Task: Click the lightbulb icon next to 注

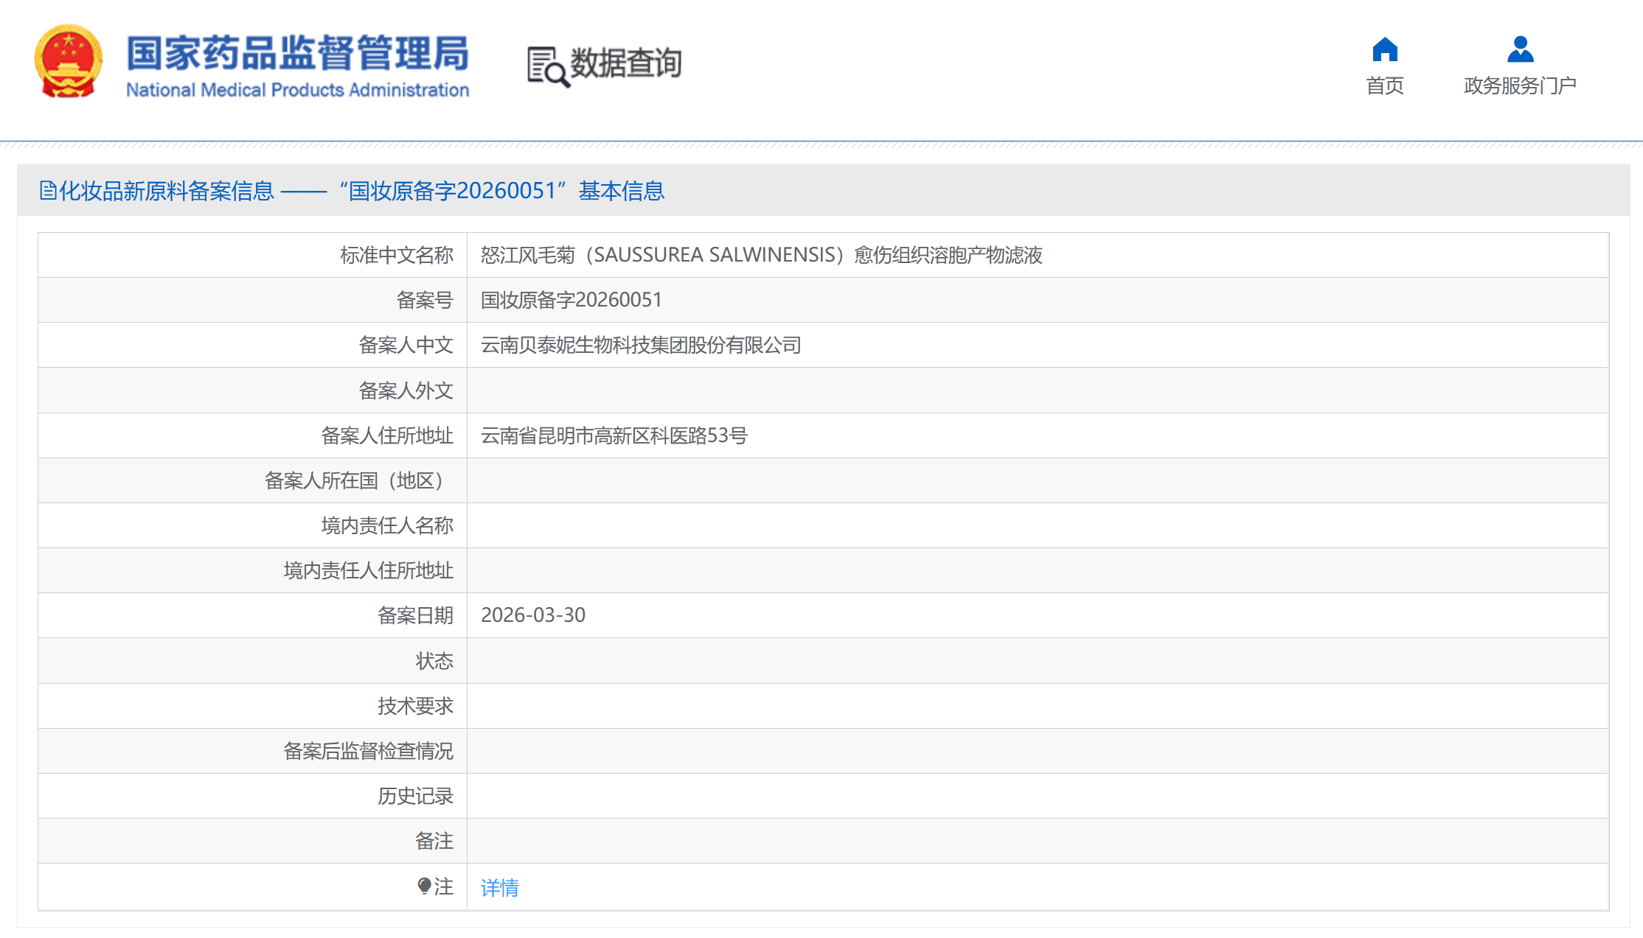Action: pyautogui.click(x=424, y=886)
